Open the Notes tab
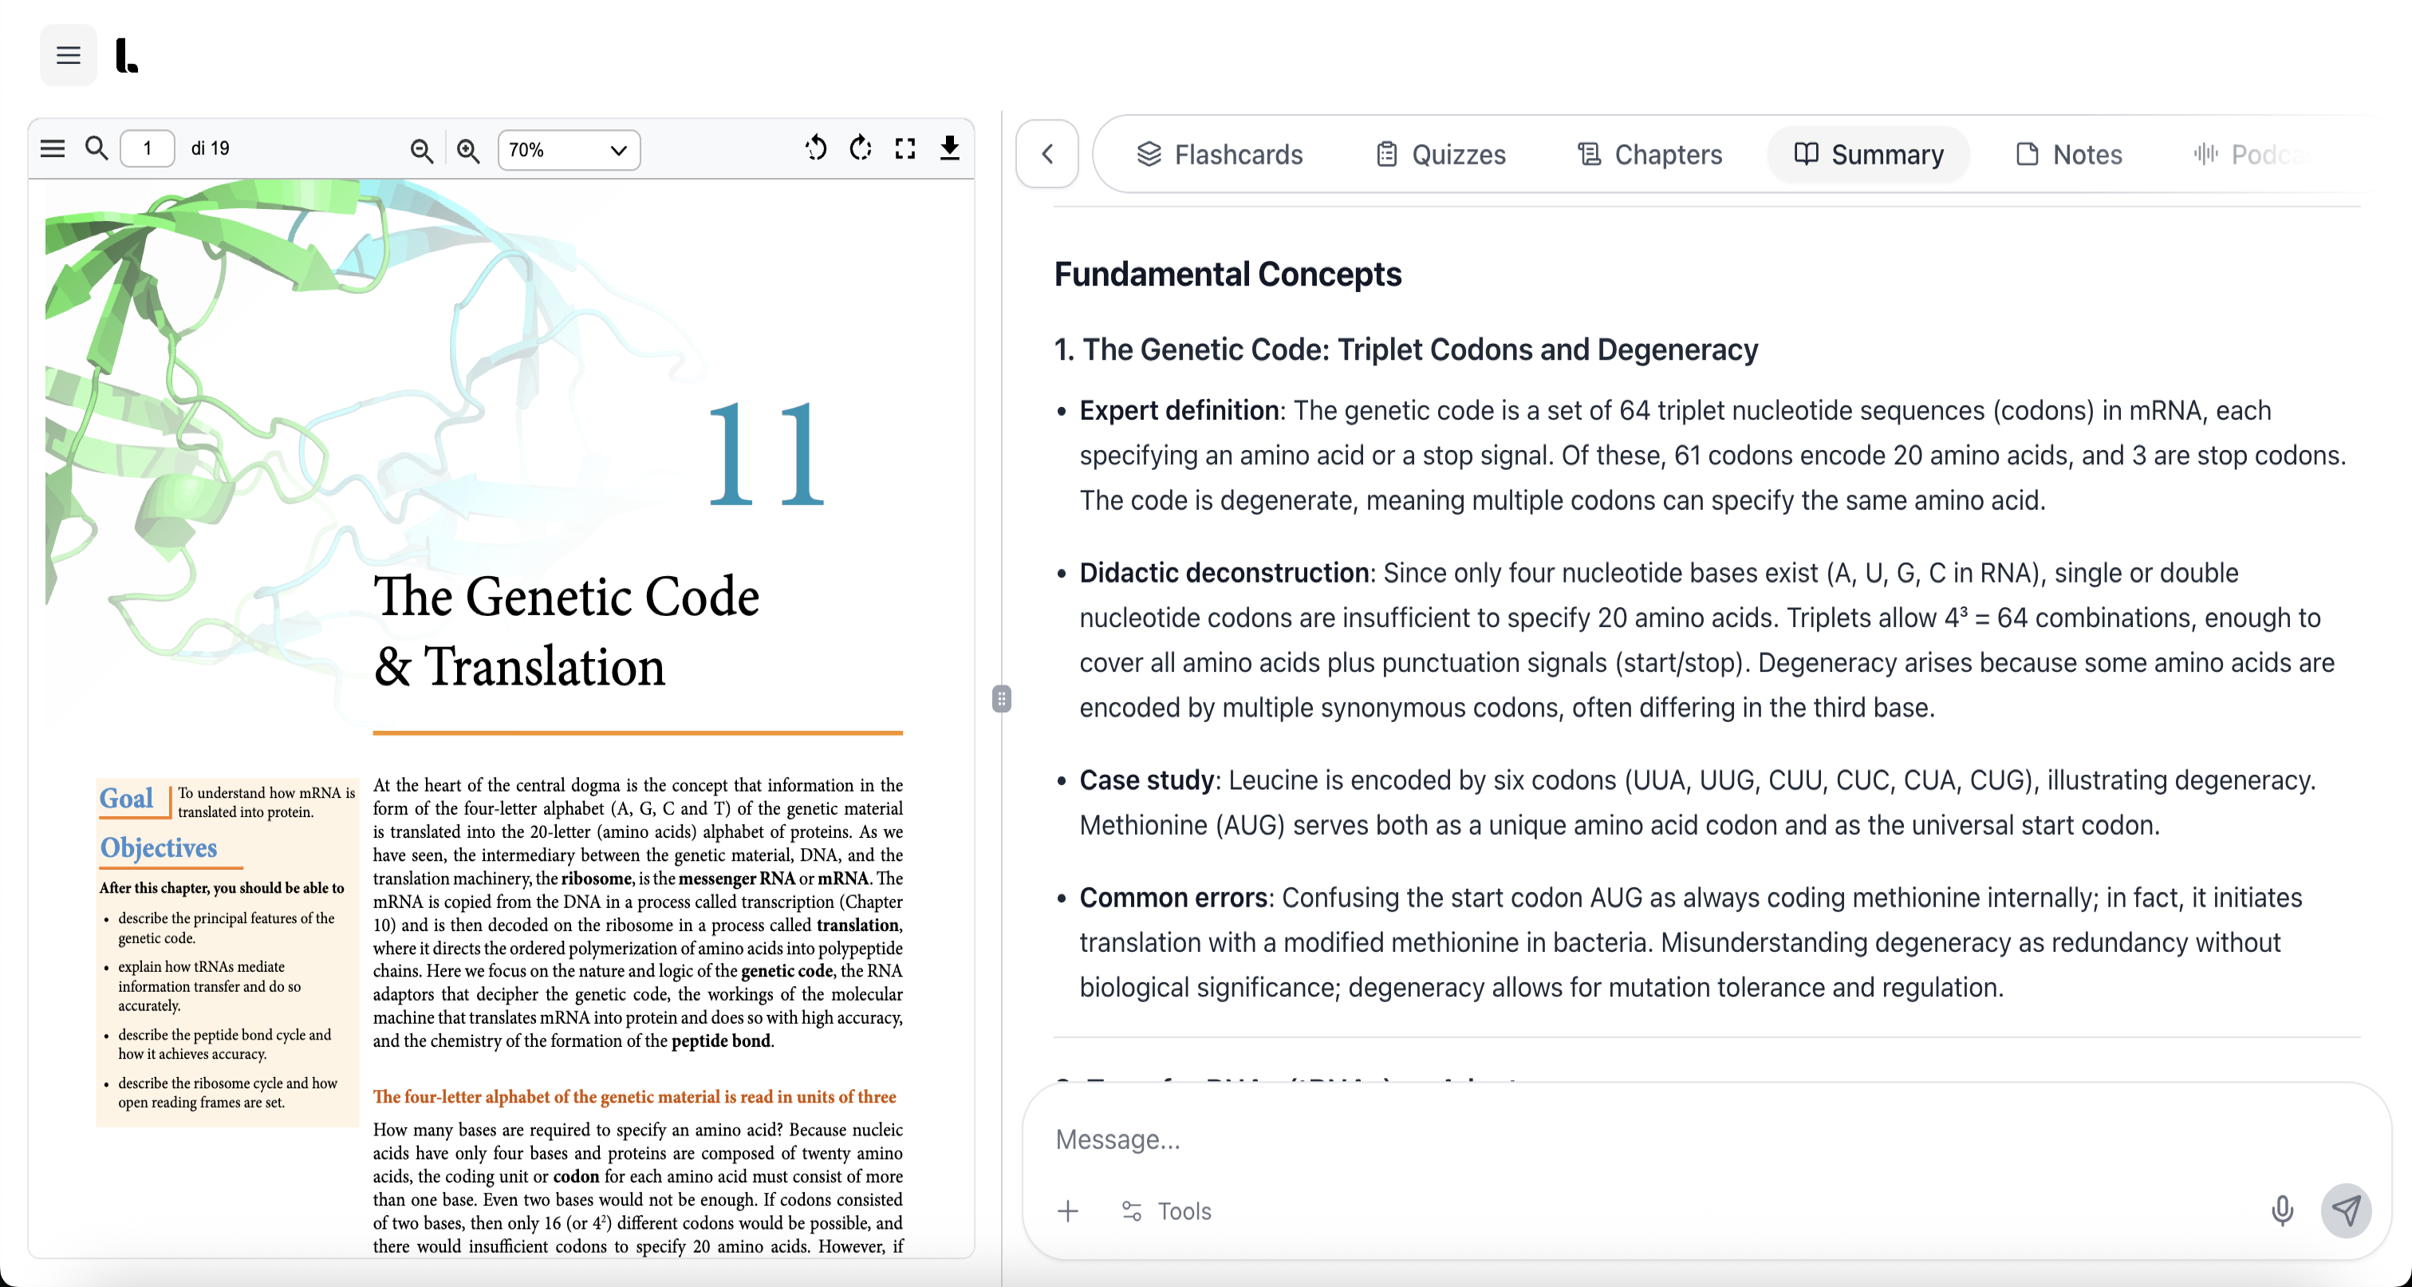The width and height of the screenshot is (2412, 1287). (x=2068, y=155)
